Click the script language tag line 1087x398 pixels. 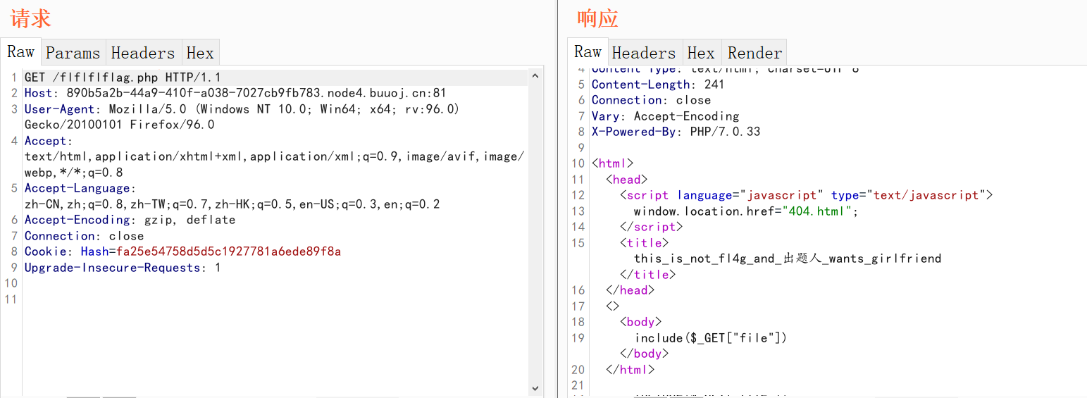coord(806,195)
